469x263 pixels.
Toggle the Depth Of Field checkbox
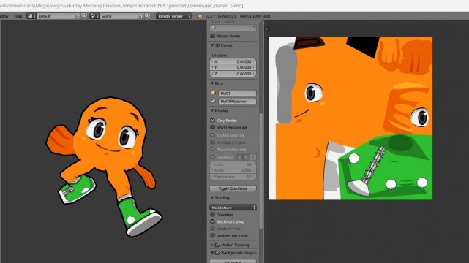pyautogui.click(x=213, y=229)
